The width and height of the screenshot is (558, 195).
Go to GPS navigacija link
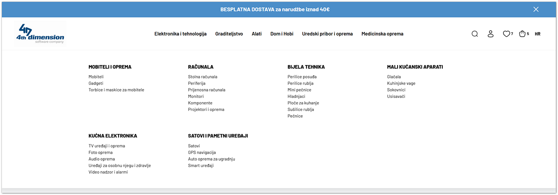tap(202, 152)
